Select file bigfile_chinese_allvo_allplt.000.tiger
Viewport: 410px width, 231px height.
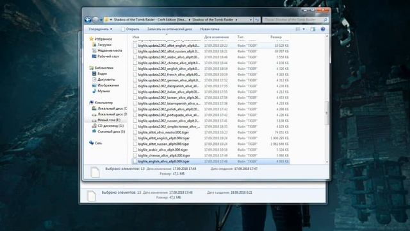(x=211, y=155)
